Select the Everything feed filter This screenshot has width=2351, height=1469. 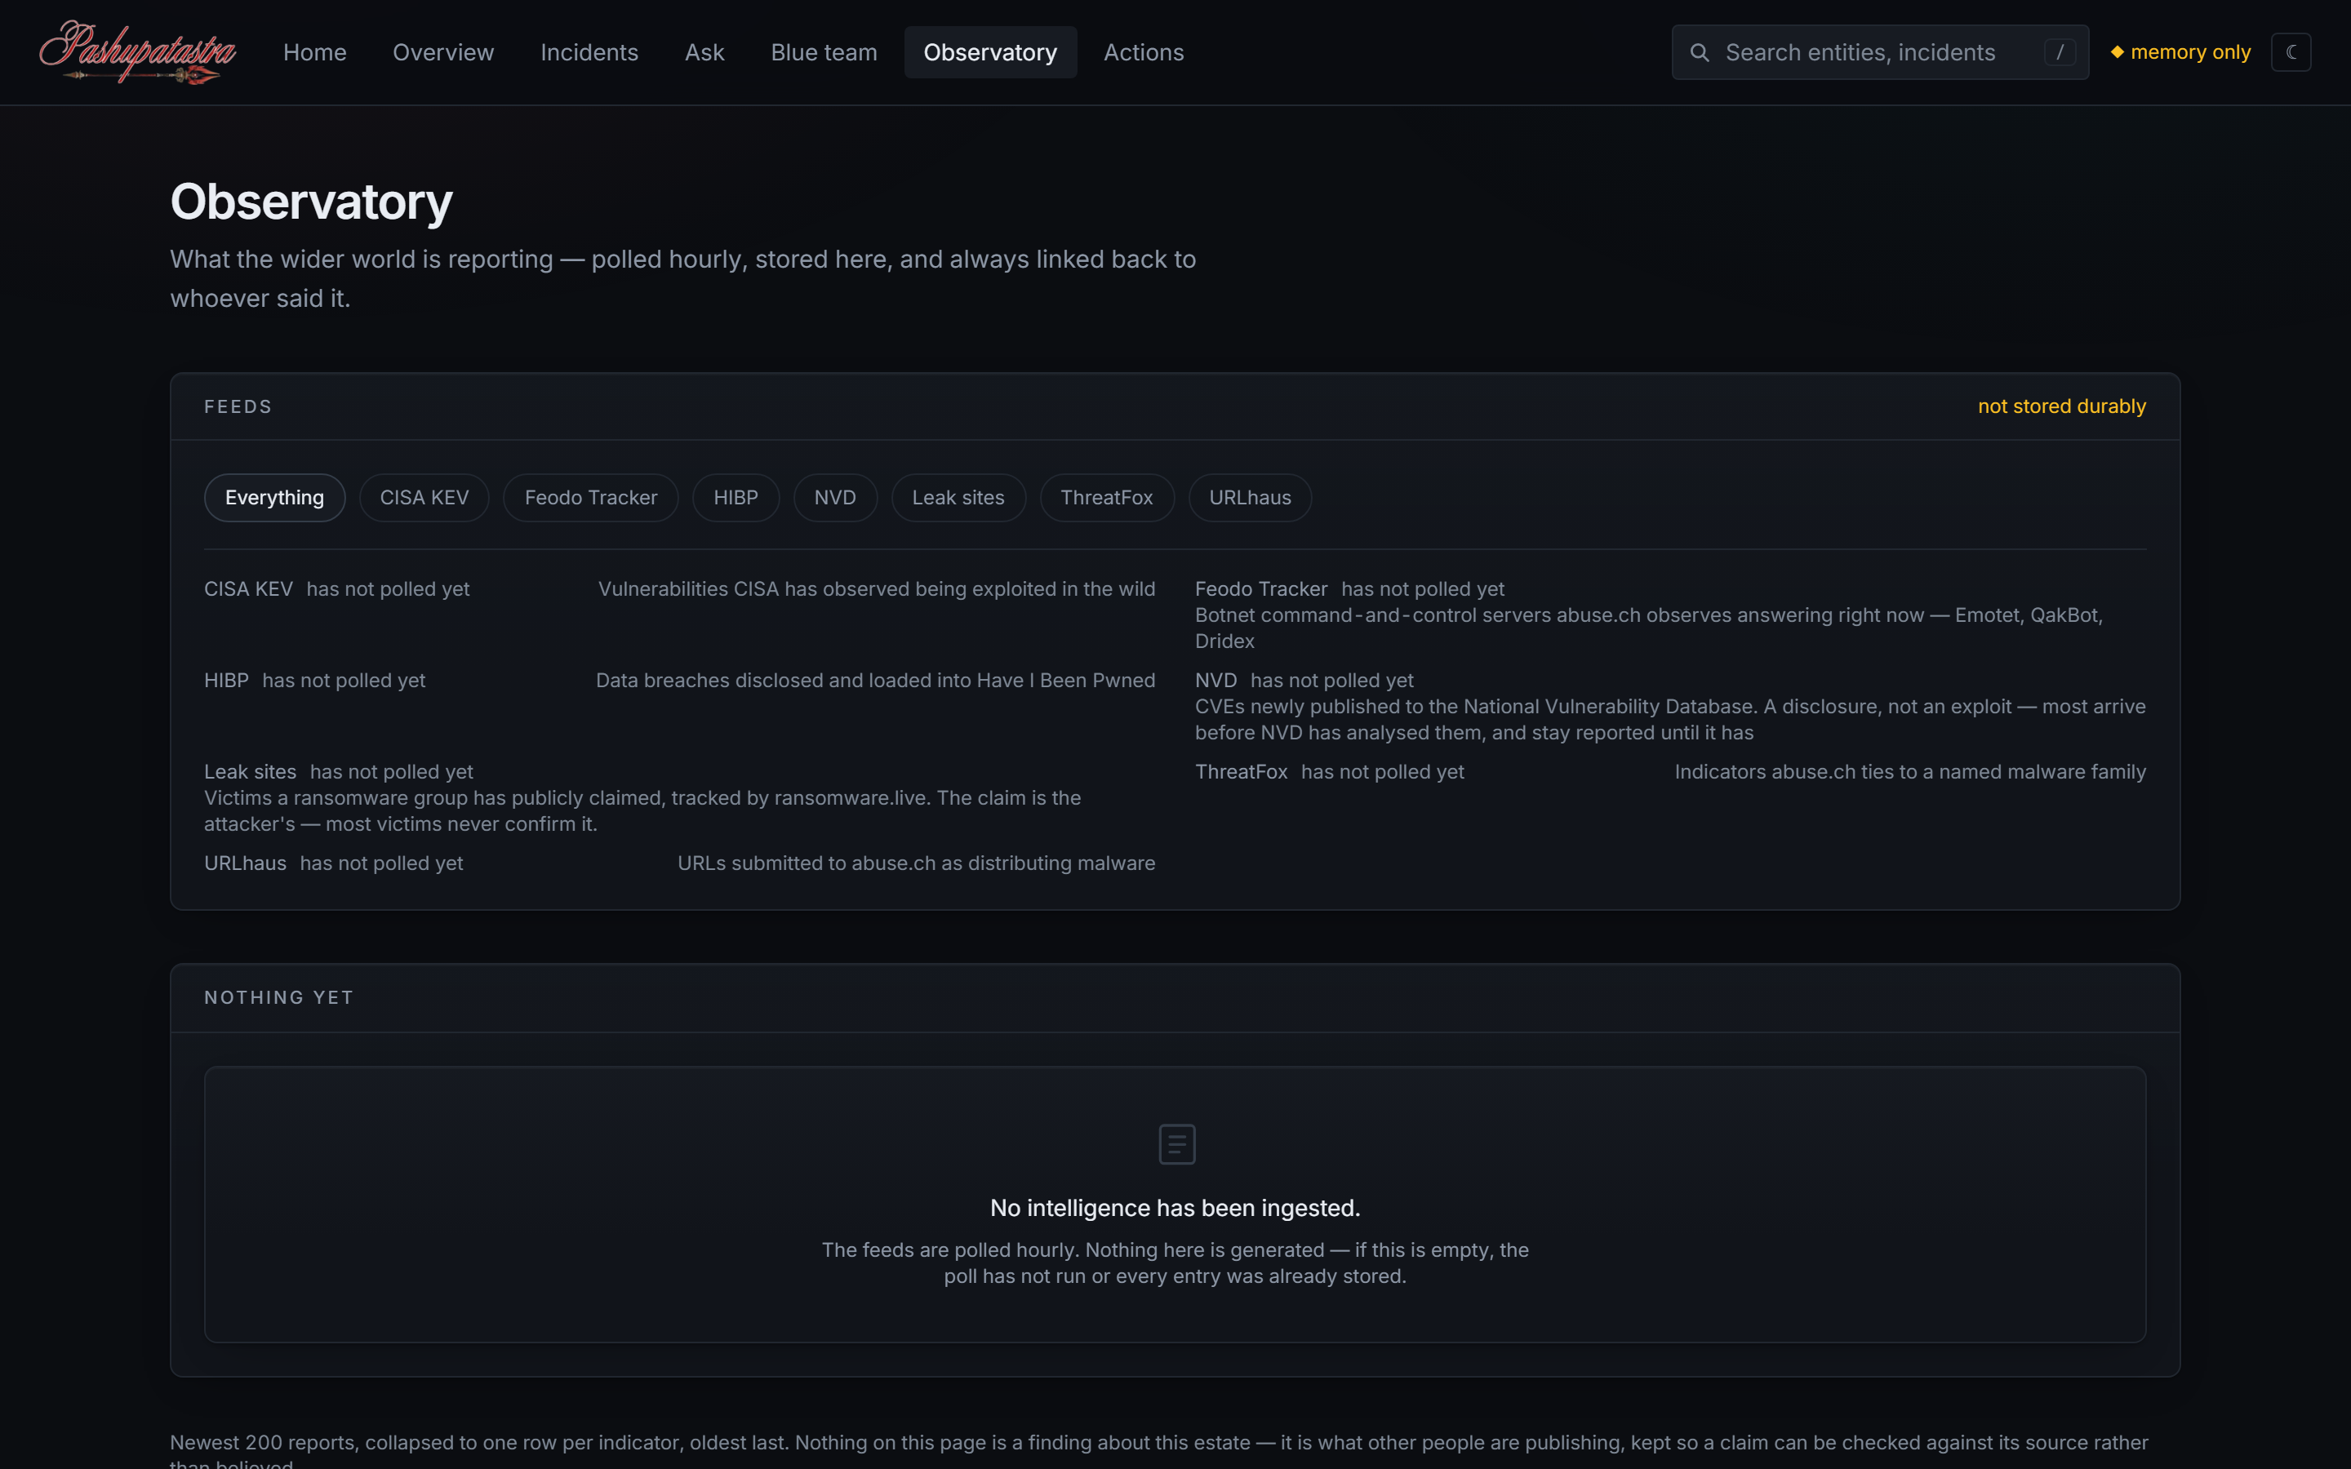point(274,498)
